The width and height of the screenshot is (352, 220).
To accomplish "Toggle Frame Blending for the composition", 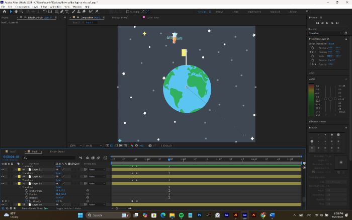I will pos(93,158).
